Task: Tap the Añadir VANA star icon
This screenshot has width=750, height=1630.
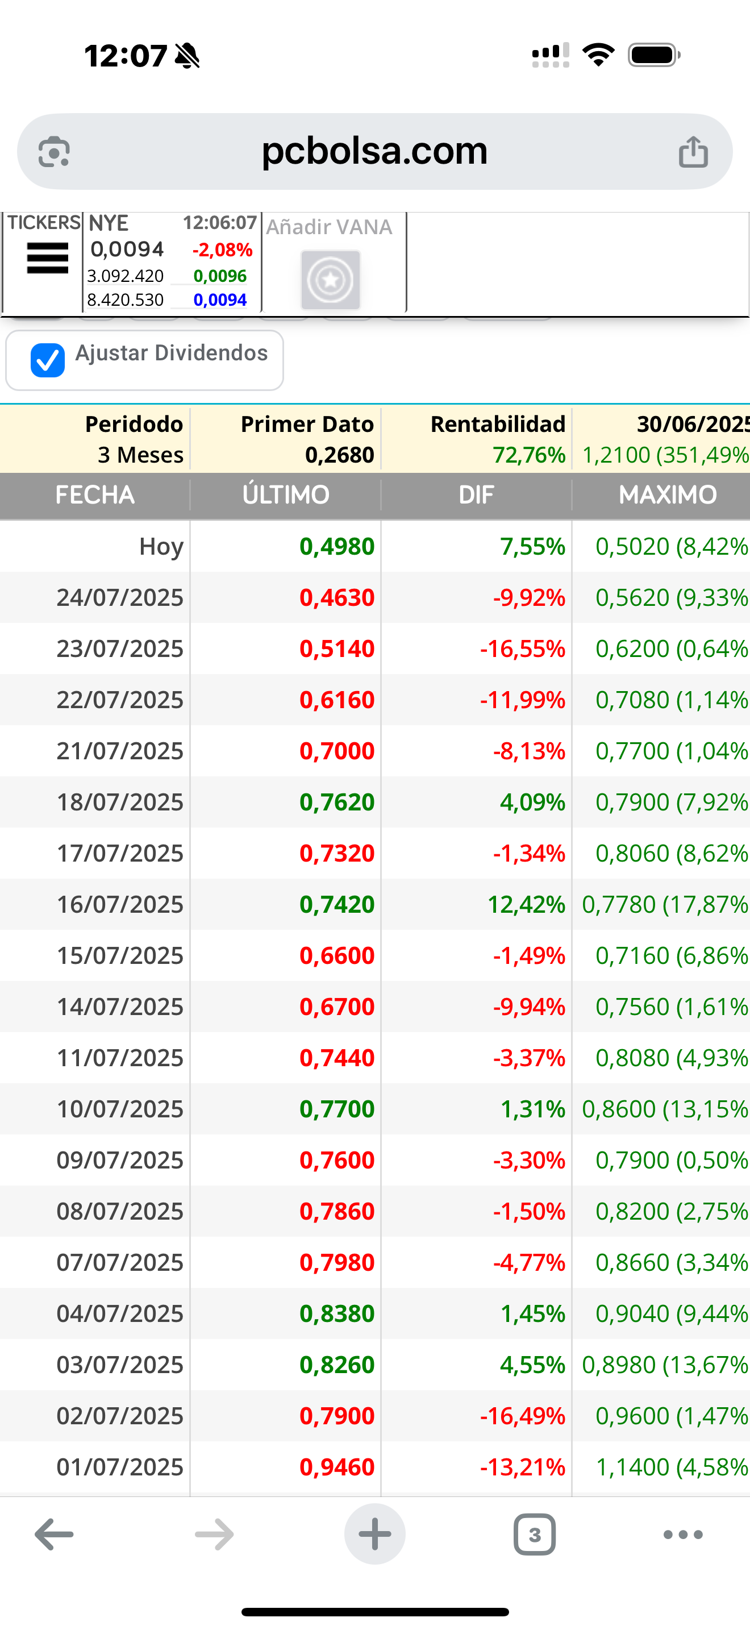Action: [x=331, y=280]
